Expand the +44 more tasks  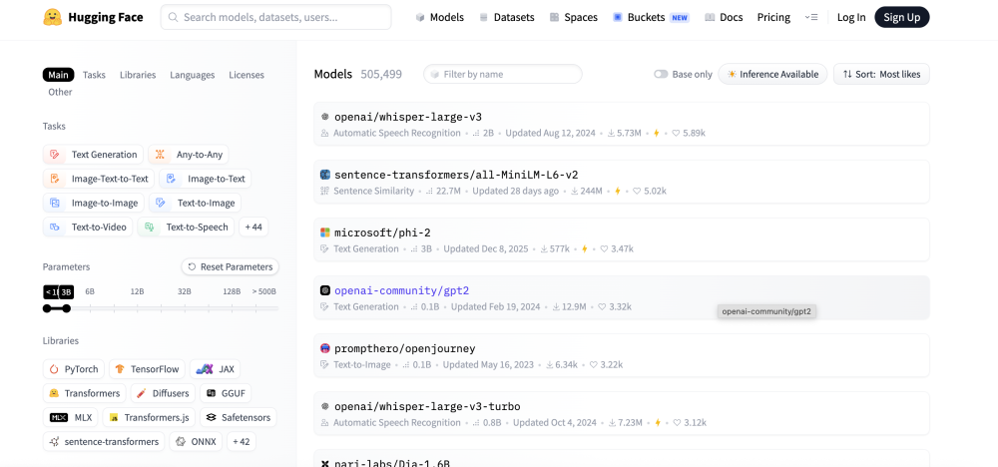pos(253,227)
